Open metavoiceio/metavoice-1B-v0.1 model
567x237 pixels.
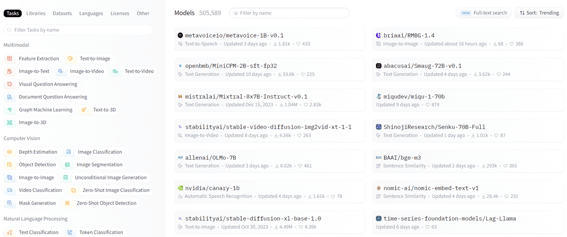pyautogui.click(x=270, y=39)
